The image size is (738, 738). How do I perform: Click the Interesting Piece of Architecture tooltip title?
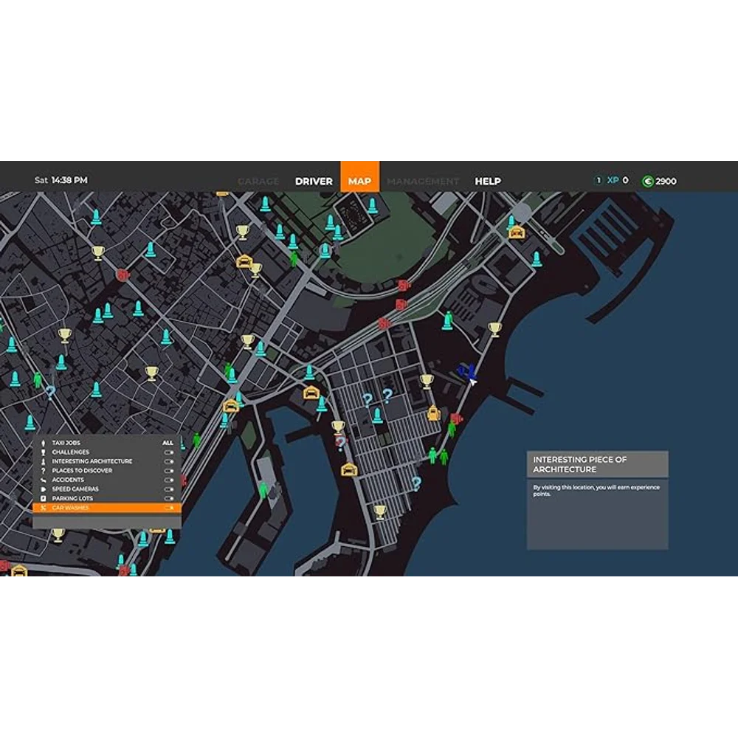coord(580,464)
